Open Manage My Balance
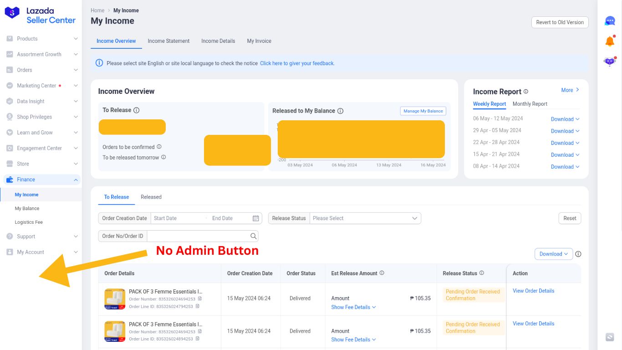 pyautogui.click(x=423, y=111)
